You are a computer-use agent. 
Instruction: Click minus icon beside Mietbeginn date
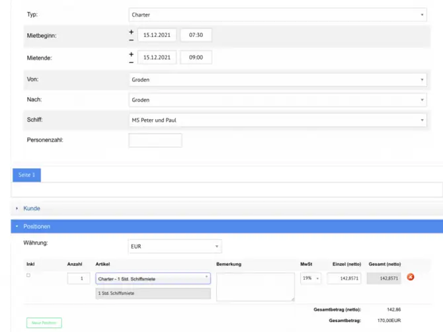tap(131, 40)
